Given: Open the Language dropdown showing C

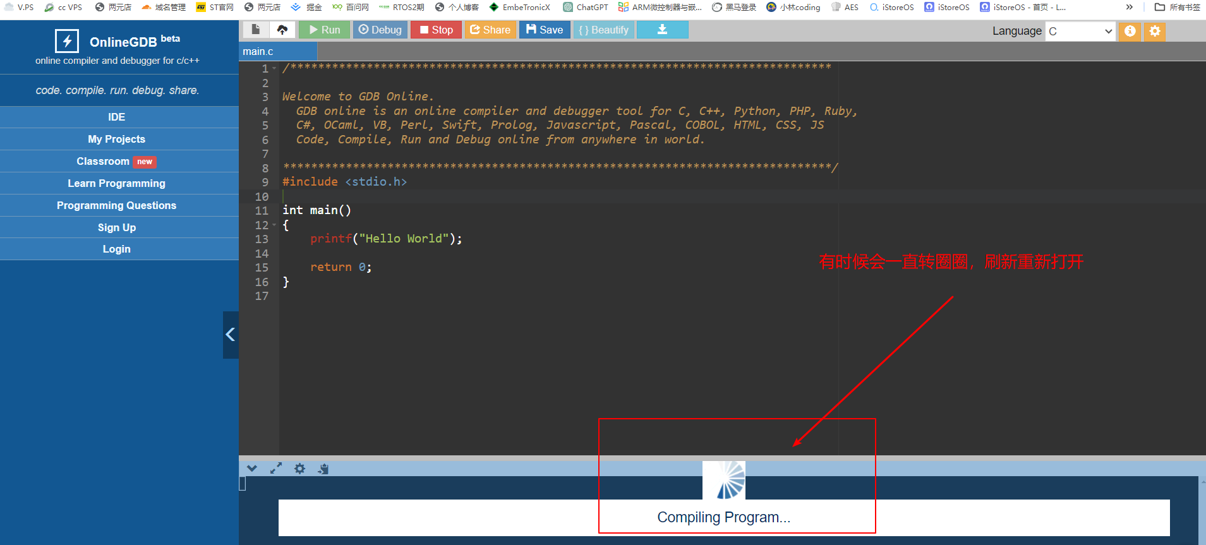Looking at the screenshot, I should coord(1080,31).
